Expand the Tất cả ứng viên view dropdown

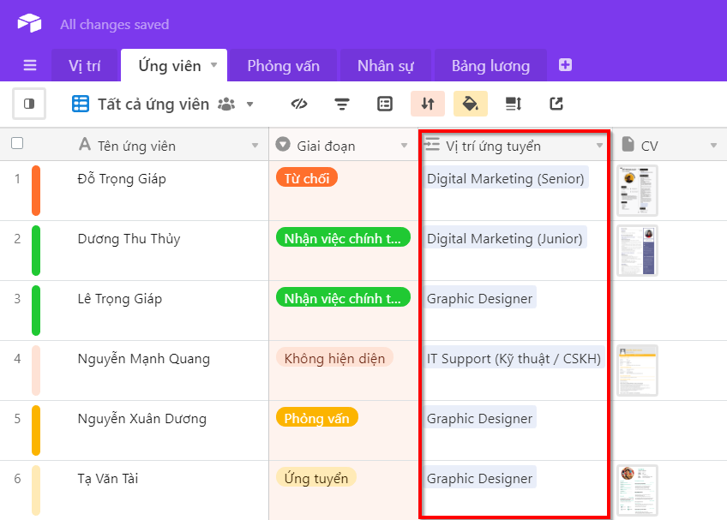pyautogui.click(x=250, y=105)
